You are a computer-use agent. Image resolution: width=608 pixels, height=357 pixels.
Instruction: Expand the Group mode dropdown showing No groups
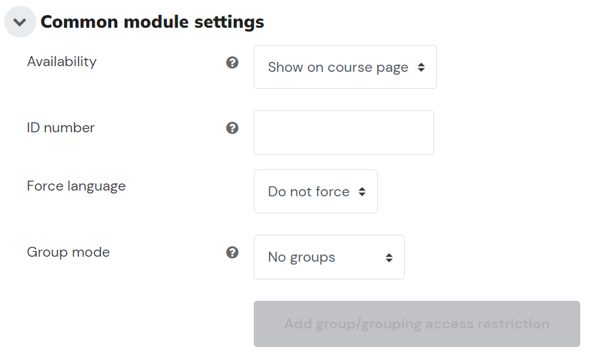point(329,257)
